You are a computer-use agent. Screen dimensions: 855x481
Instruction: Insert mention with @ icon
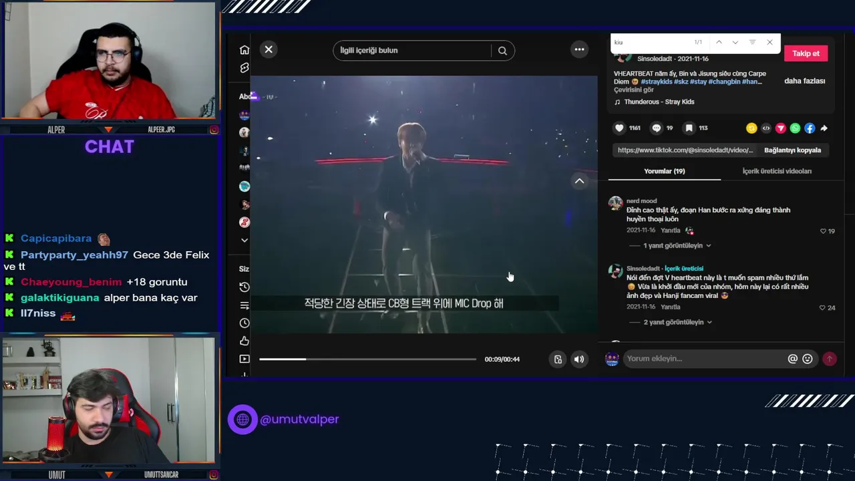[792, 359]
